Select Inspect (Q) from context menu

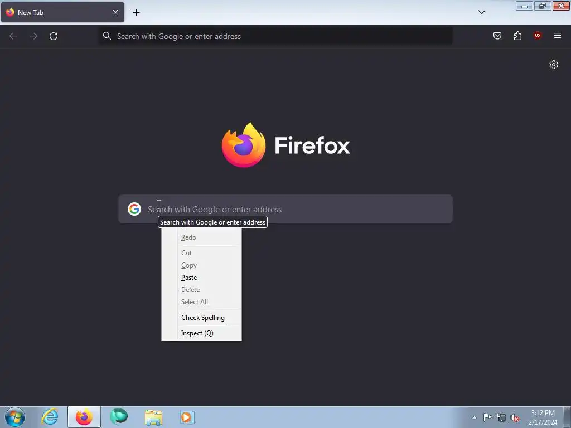[x=201, y=333]
